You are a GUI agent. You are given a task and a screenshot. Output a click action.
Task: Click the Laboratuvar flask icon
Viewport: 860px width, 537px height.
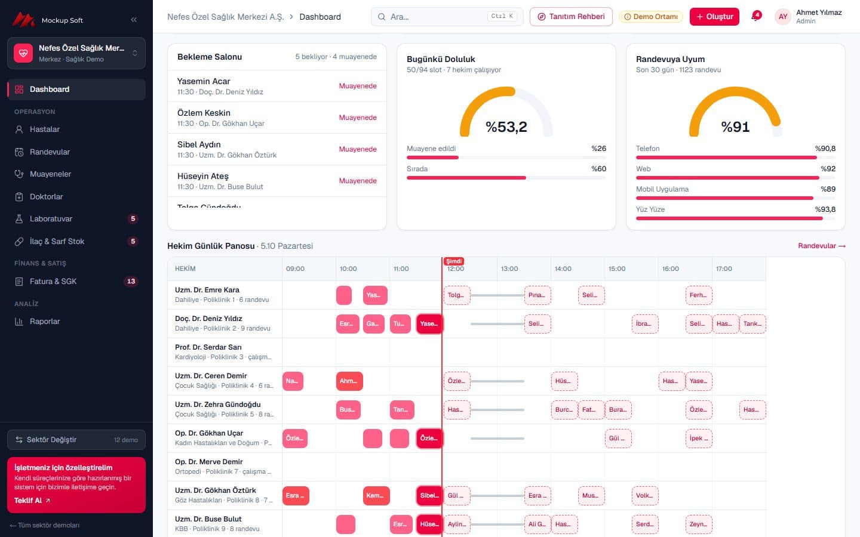19,219
